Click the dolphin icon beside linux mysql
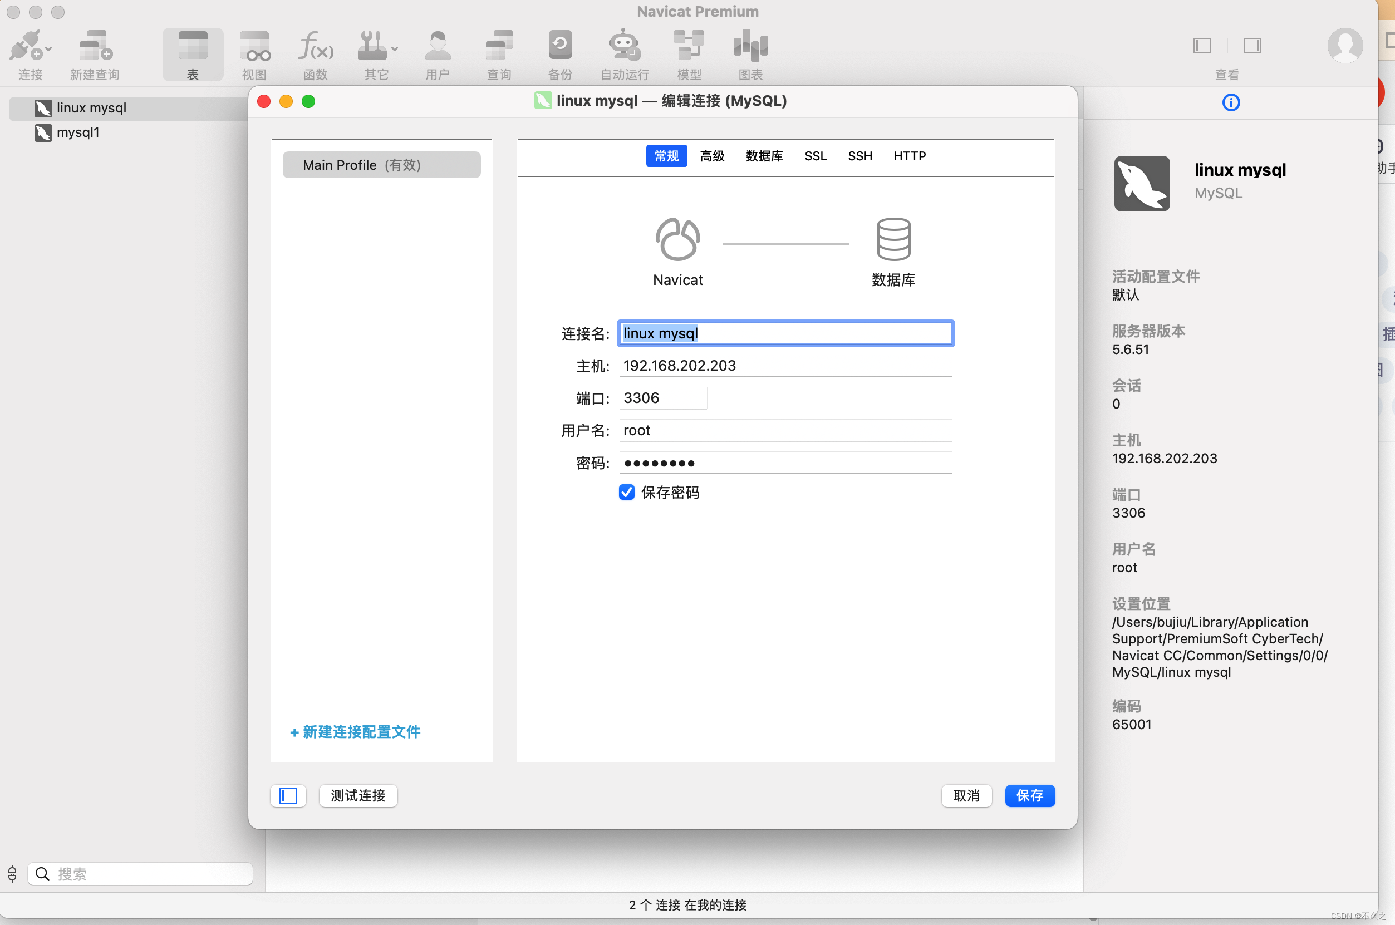Screen dimensions: 1395x925 pyautogui.click(x=43, y=108)
